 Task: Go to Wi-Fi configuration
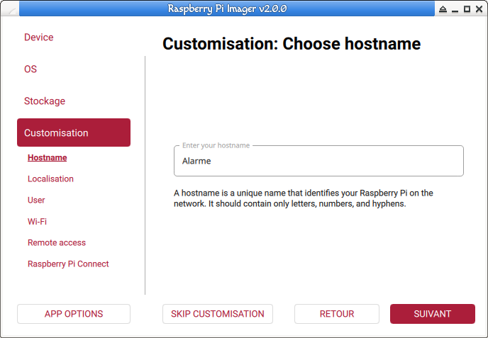point(37,221)
